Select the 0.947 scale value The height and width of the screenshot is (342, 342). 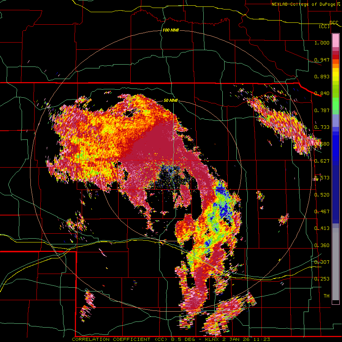[x=322, y=60]
